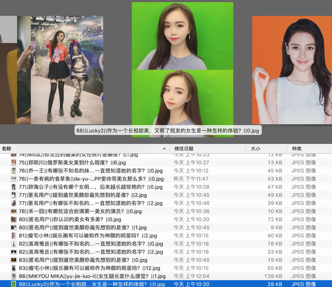The image size is (332, 287).
Task: Select file 82||嵩高惟岳 ending in ||2.jpg
Action: (166, 252)
